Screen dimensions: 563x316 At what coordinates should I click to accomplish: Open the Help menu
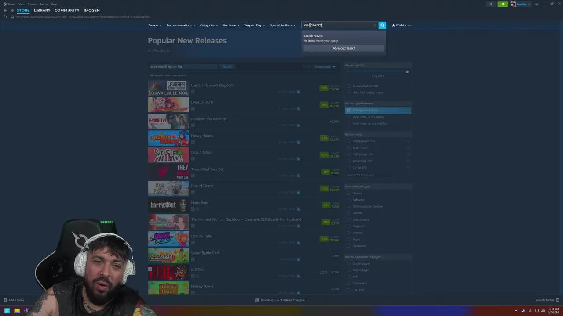[x=54, y=4]
